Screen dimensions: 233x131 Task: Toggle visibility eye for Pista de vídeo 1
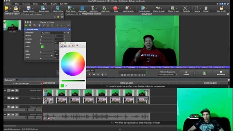[x=9, y=98]
